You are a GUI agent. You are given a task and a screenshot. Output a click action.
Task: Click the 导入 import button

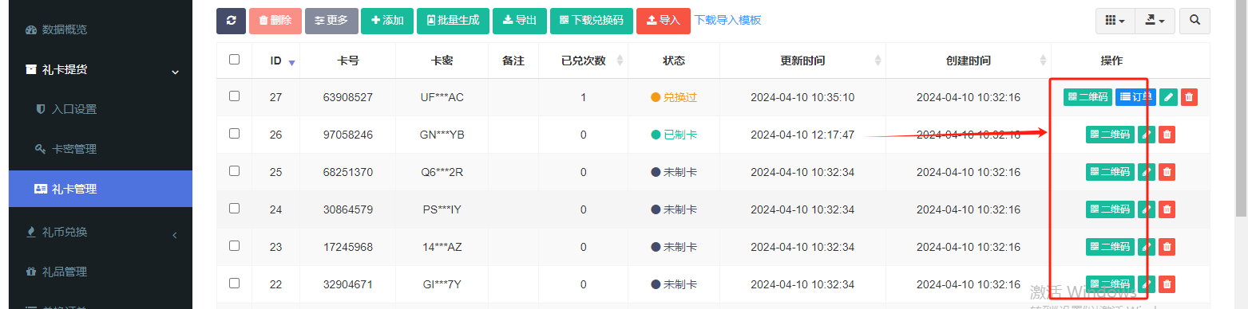(x=663, y=21)
